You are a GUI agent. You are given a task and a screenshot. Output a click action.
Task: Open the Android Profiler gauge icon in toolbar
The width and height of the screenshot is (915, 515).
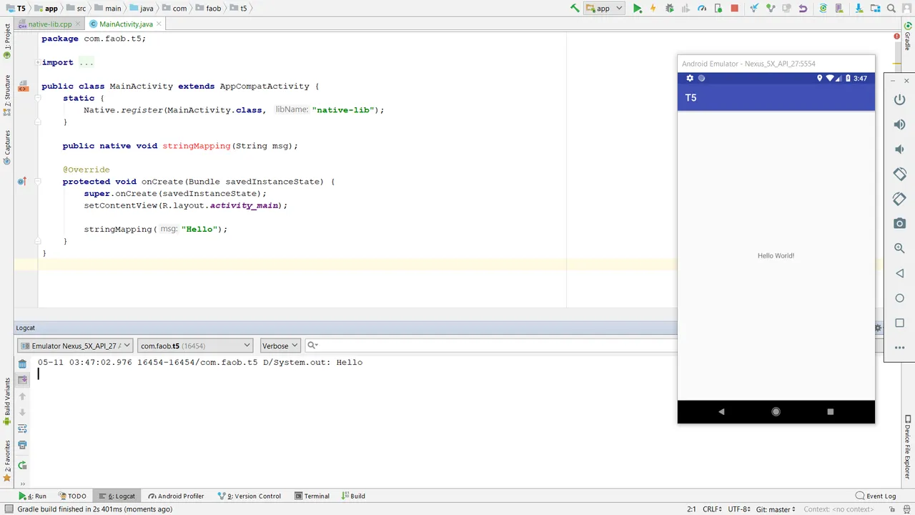tap(702, 9)
